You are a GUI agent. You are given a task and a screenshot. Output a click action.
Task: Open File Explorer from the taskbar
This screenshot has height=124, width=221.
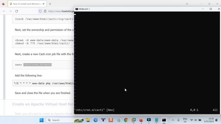88,120
